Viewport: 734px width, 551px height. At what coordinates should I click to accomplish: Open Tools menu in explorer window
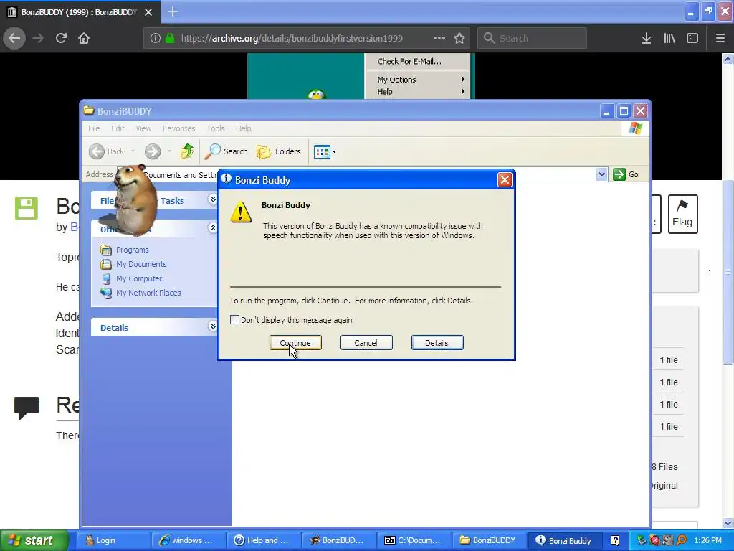[215, 128]
